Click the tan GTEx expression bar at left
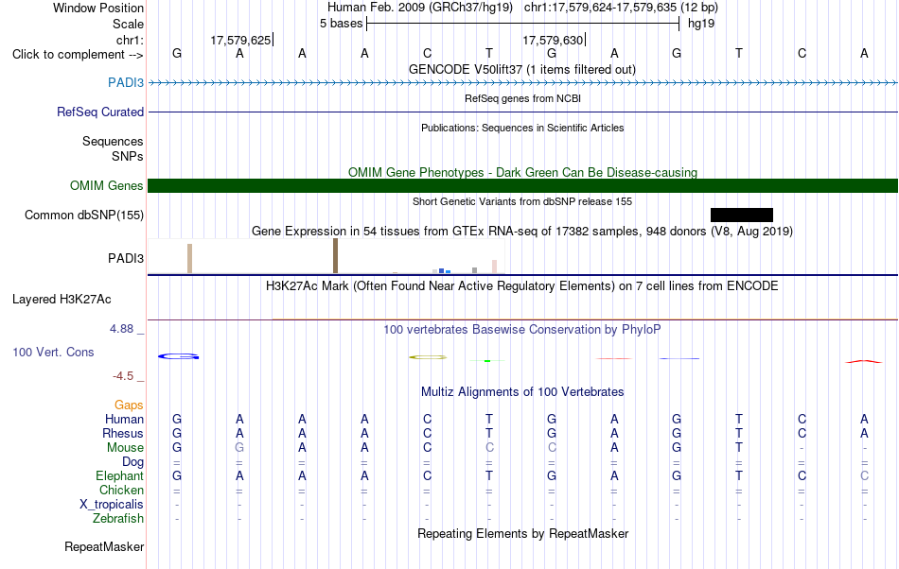Viewport: 899px width, 569px height. click(x=190, y=258)
